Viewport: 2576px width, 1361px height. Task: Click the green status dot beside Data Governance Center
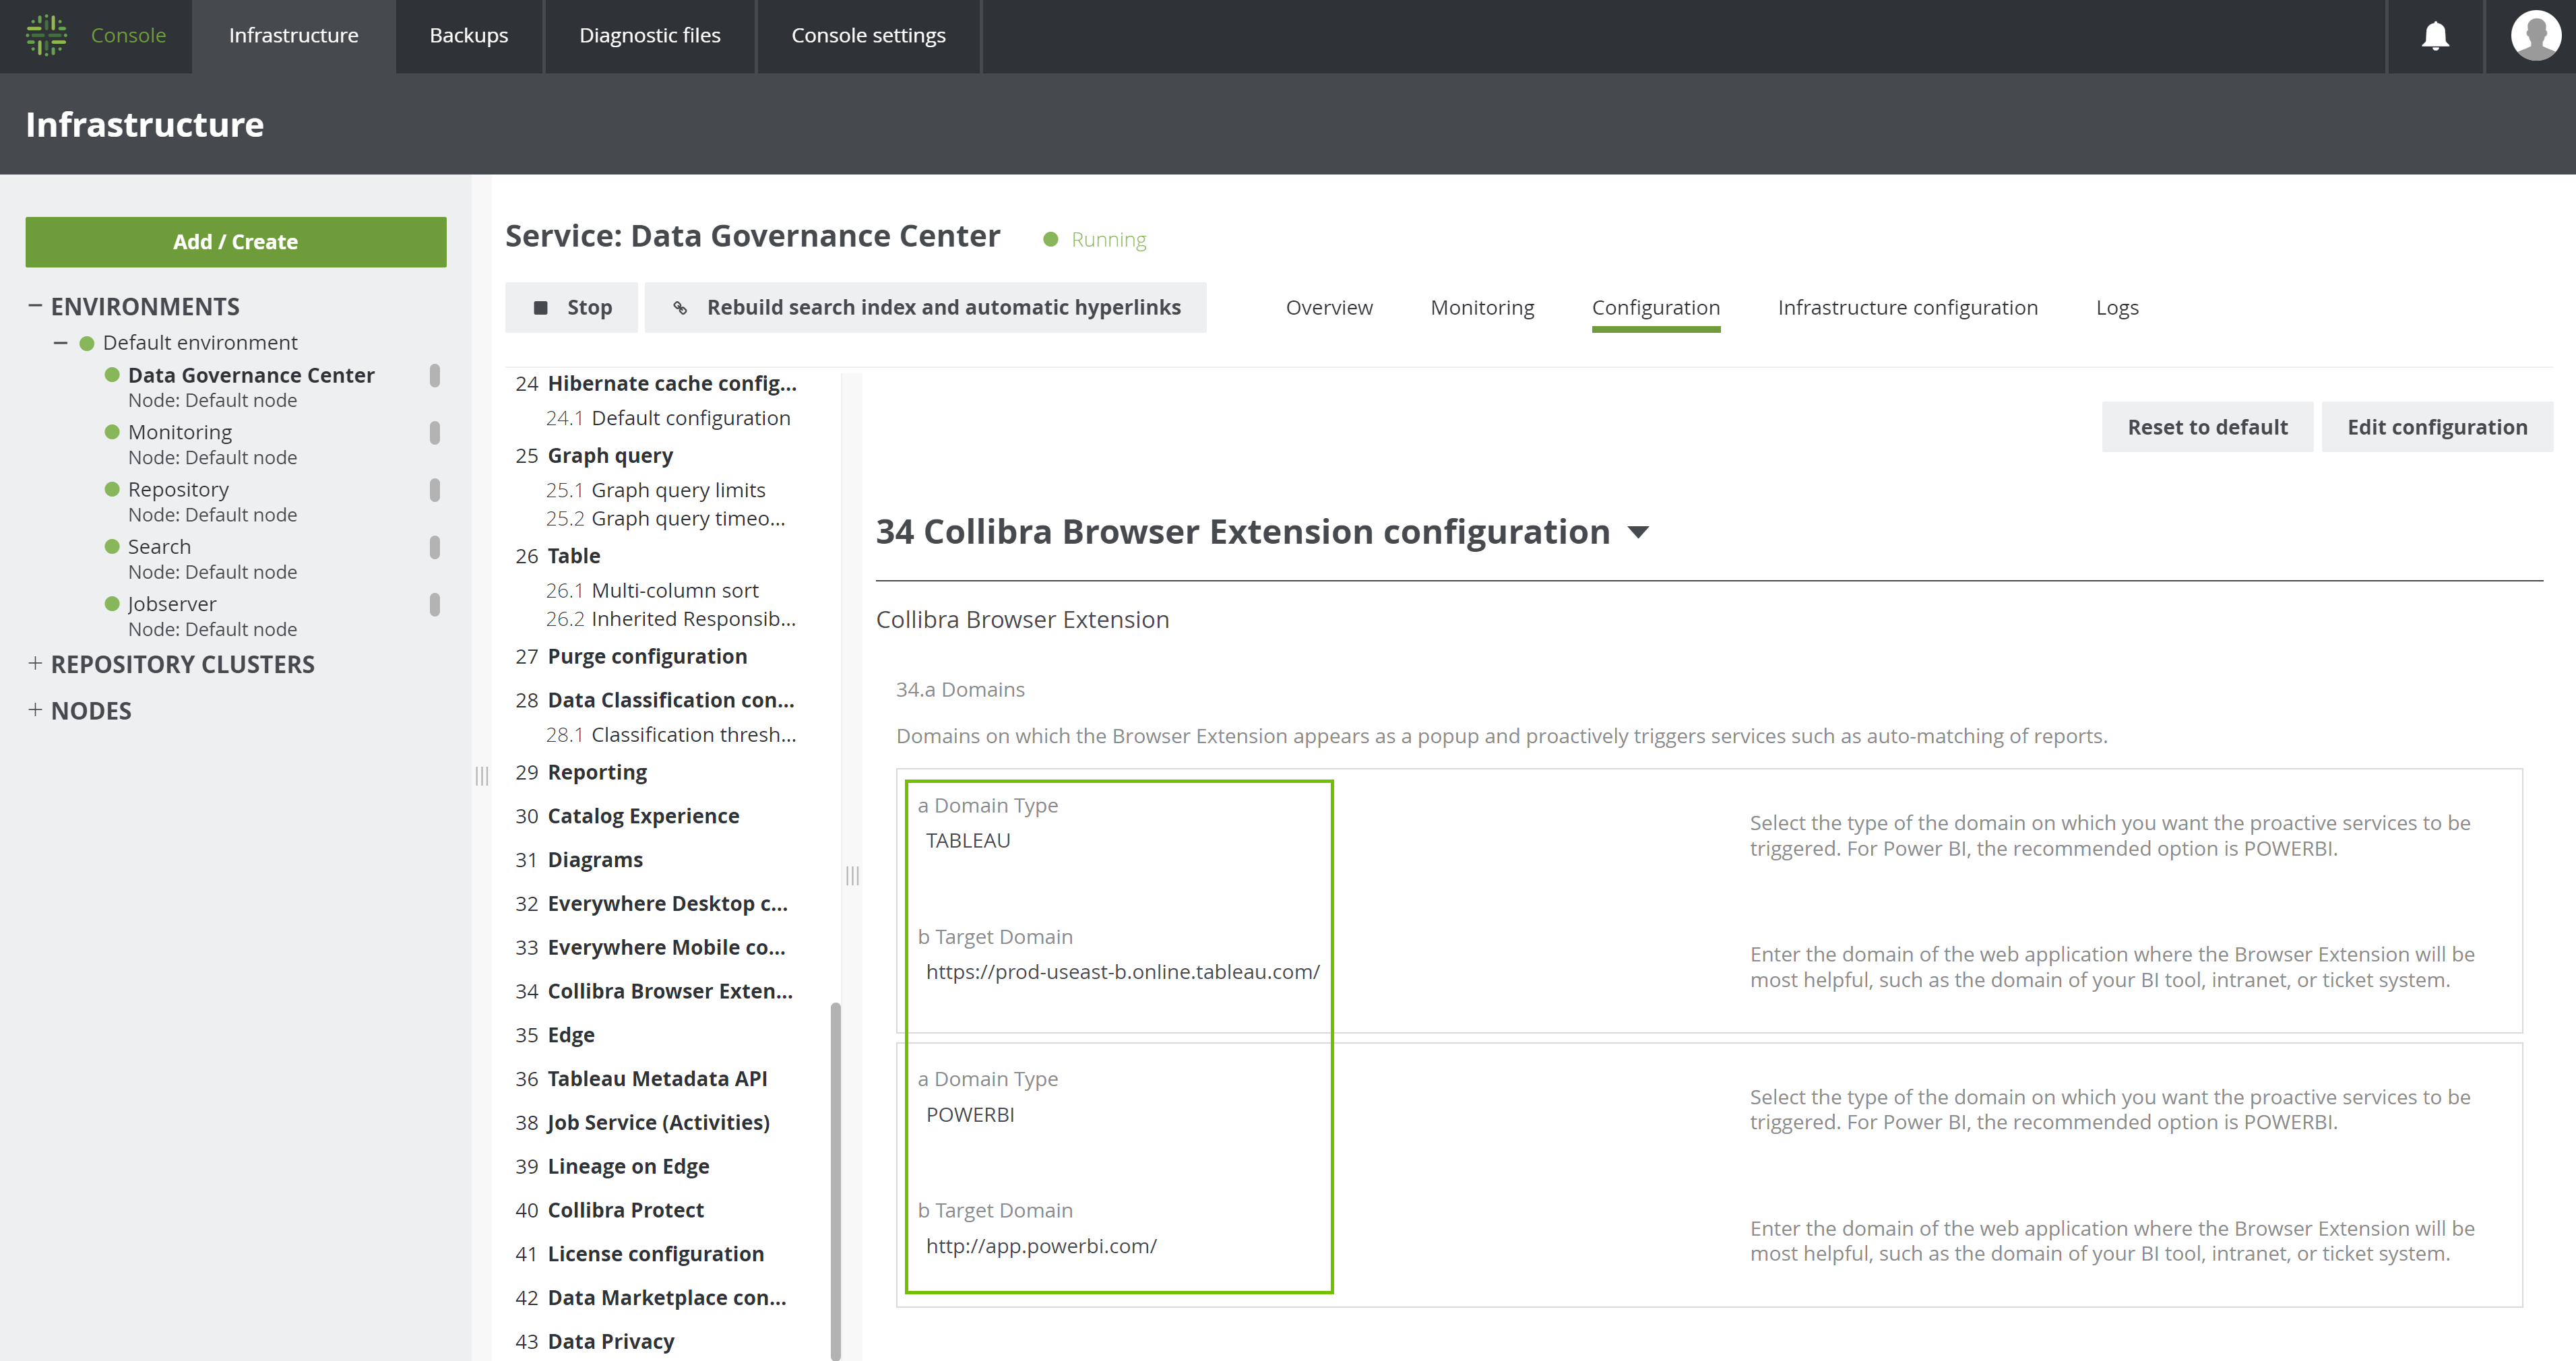tap(112, 374)
